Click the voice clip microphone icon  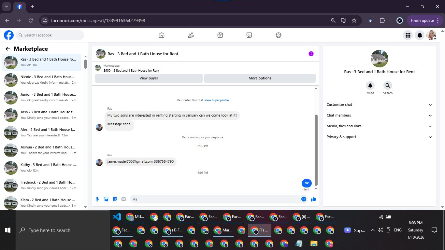97,199
